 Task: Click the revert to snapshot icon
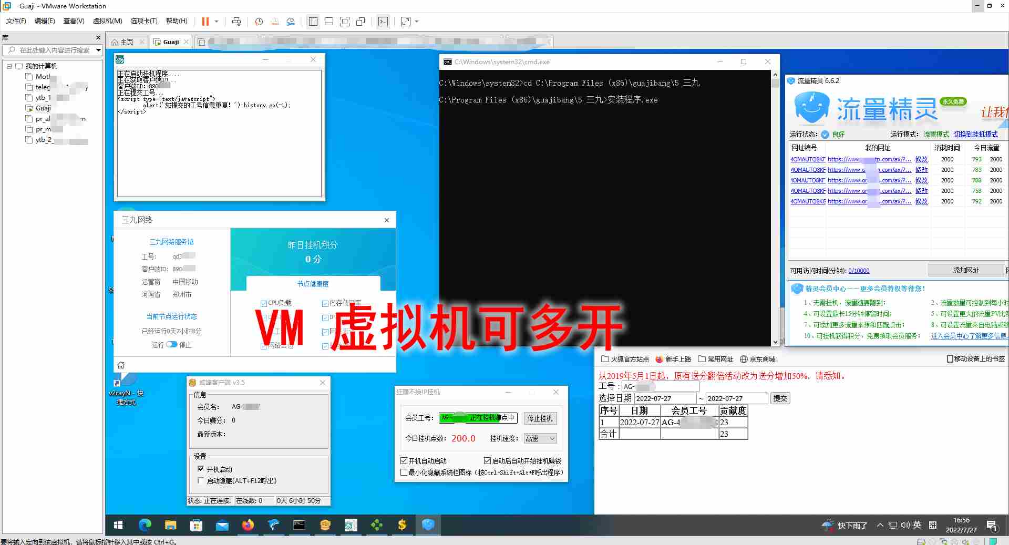275,22
